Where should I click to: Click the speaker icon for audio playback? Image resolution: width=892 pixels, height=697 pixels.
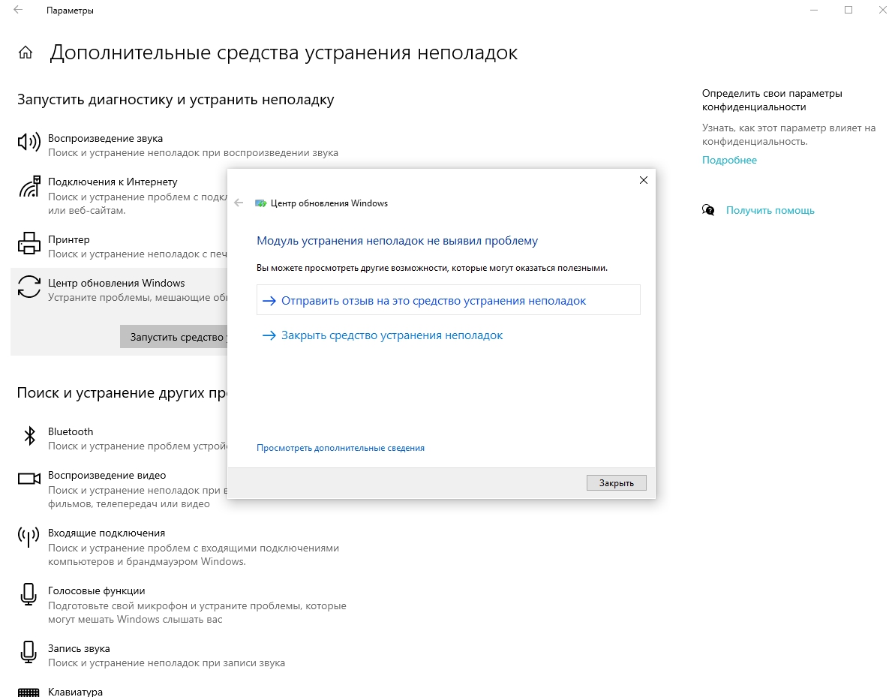pyautogui.click(x=29, y=142)
